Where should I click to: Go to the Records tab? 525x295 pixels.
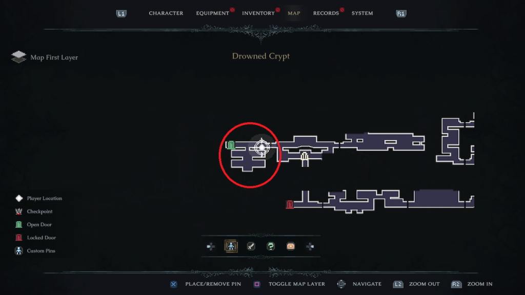[x=326, y=13]
